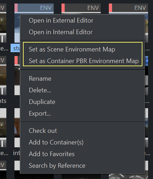Select Set as Scene Environment Map
This screenshot has height=179, width=153.
(82, 49)
